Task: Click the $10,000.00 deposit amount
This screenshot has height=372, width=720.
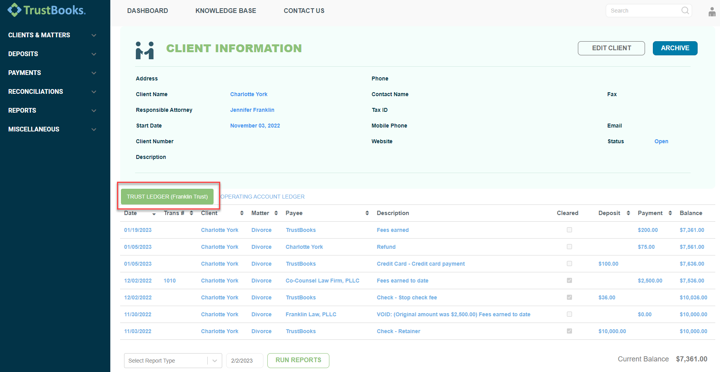Action: [x=612, y=331]
